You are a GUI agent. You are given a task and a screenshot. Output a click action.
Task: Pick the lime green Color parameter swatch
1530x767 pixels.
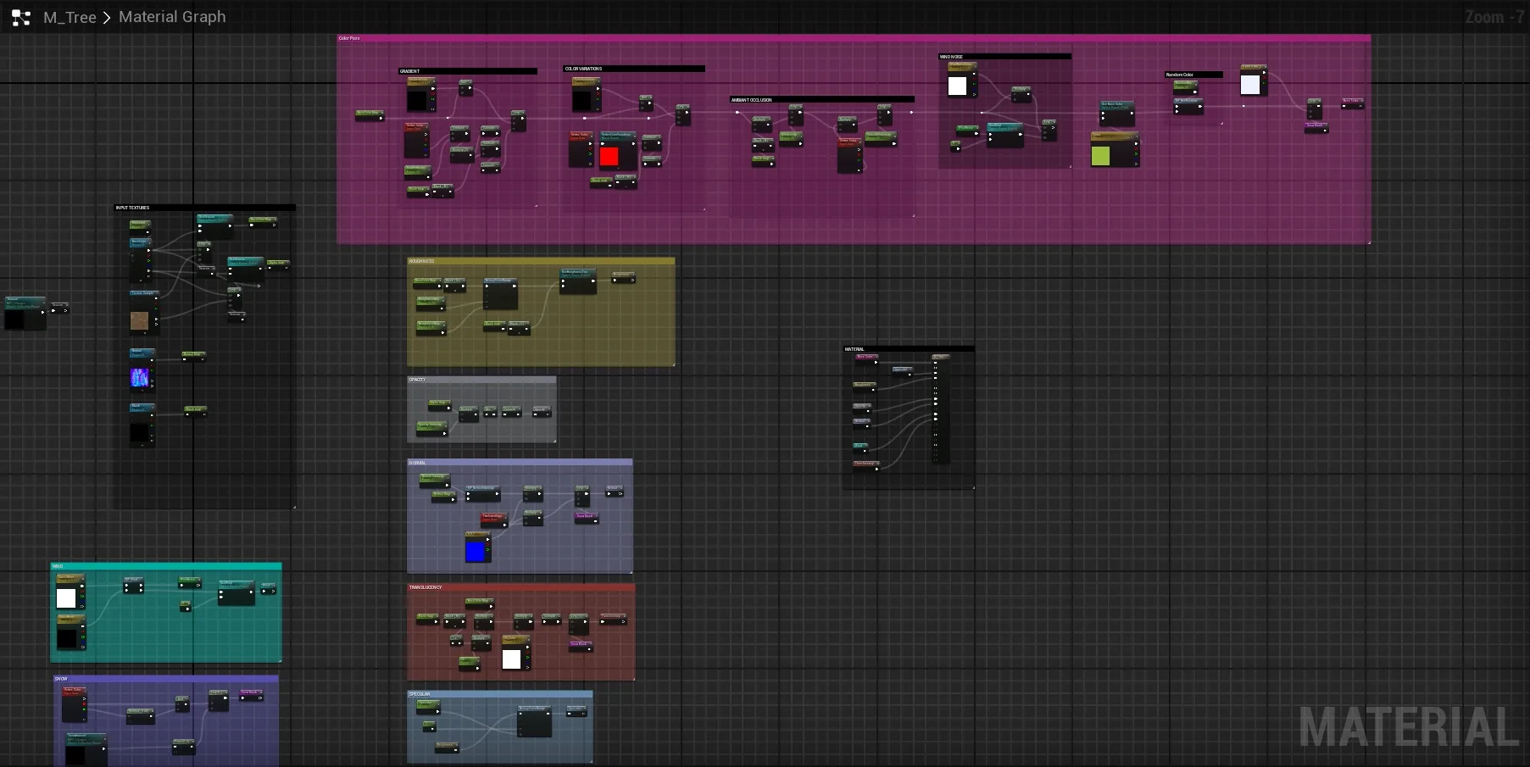click(1100, 156)
